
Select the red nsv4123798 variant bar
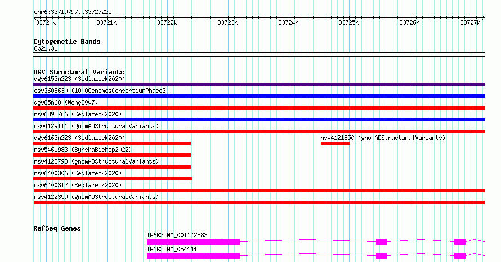click(112, 167)
